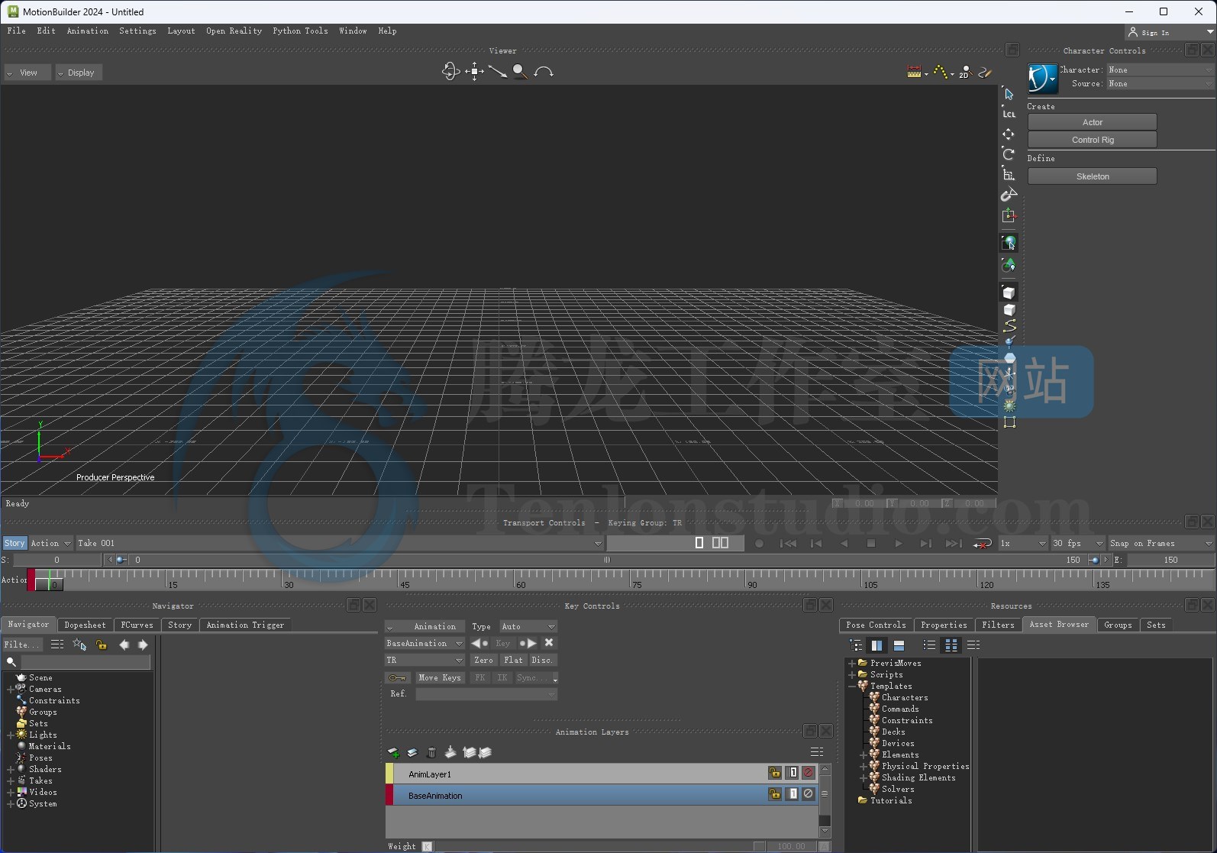Click the Control Rig button
The height and width of the screenshot is (853, 1217).
(1092, 140)
